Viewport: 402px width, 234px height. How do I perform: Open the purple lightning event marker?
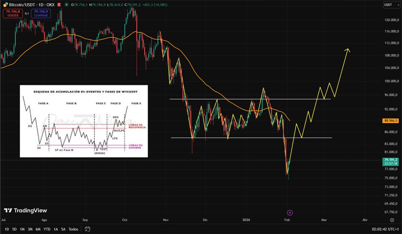(290, 213)
